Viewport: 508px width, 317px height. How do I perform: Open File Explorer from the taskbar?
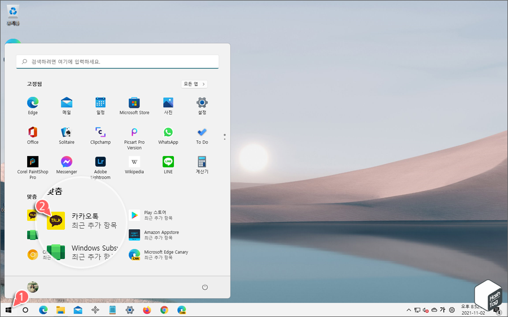click(x=60, y=310)
